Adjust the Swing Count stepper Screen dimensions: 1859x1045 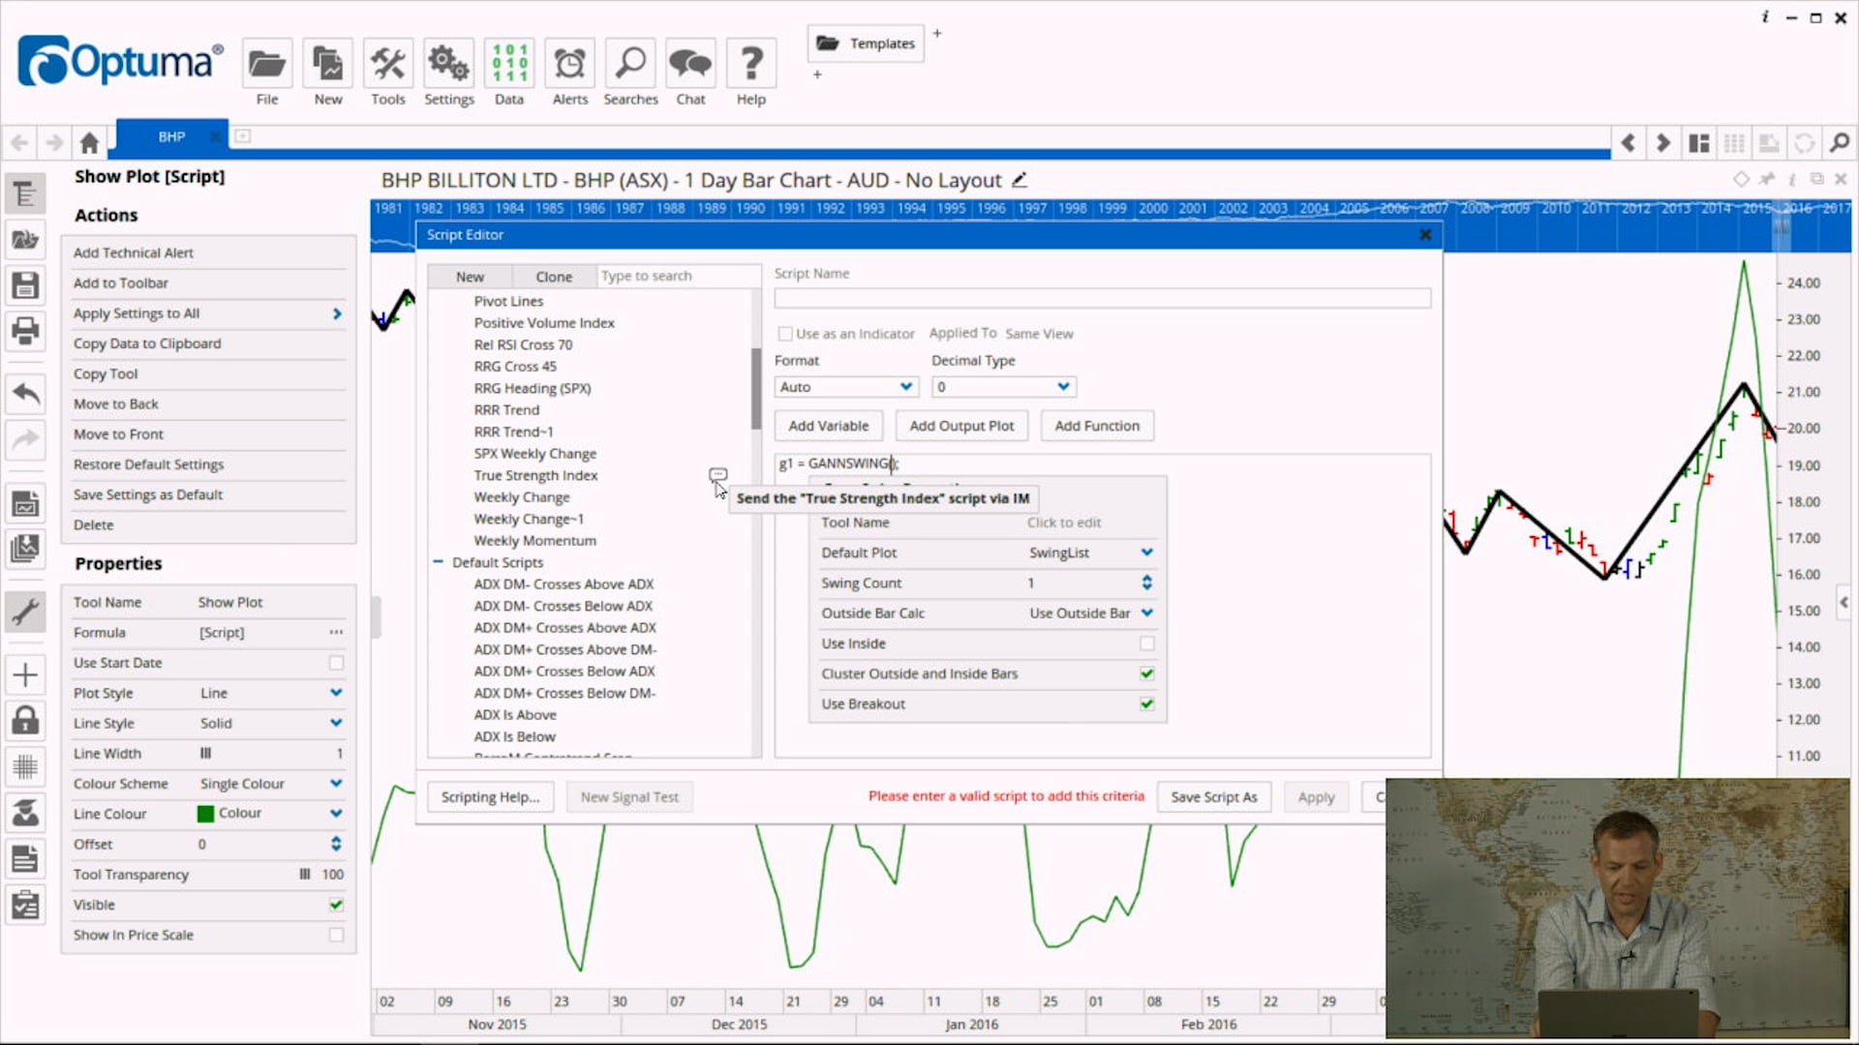(1147, 582)
